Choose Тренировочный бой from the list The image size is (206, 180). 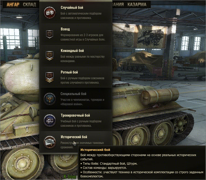click(x=75, y=115)
